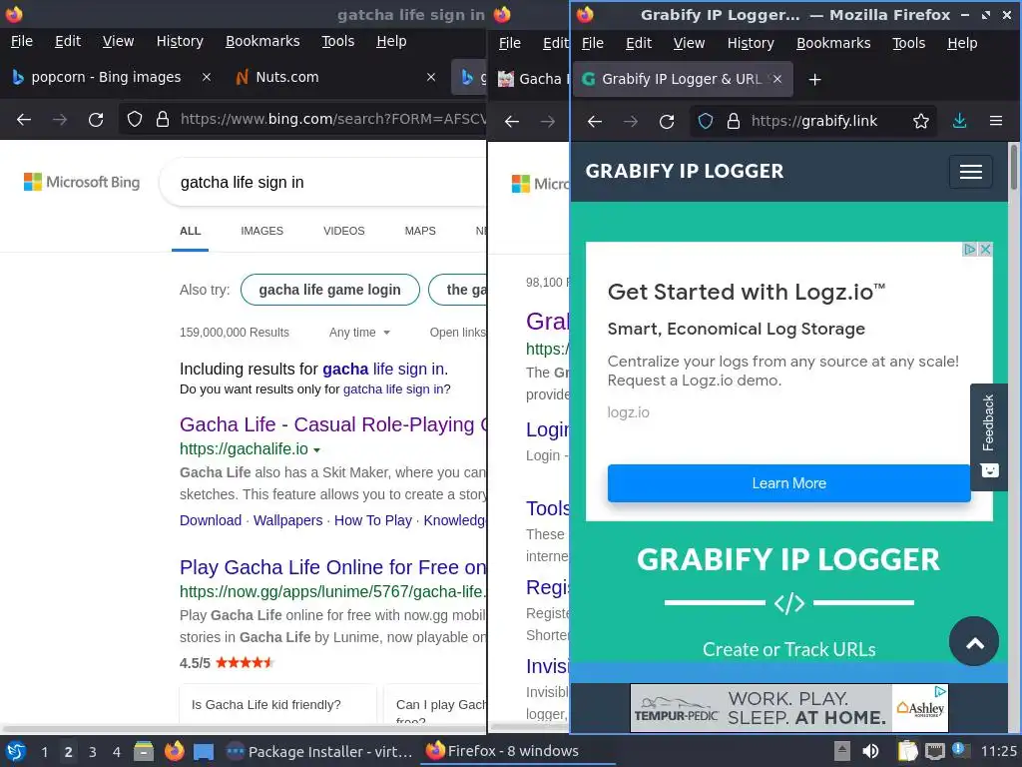This screenshot has height=767, width=1022.
Task: Switch to workspace 3 in taskbar
Action: [93, 752]
